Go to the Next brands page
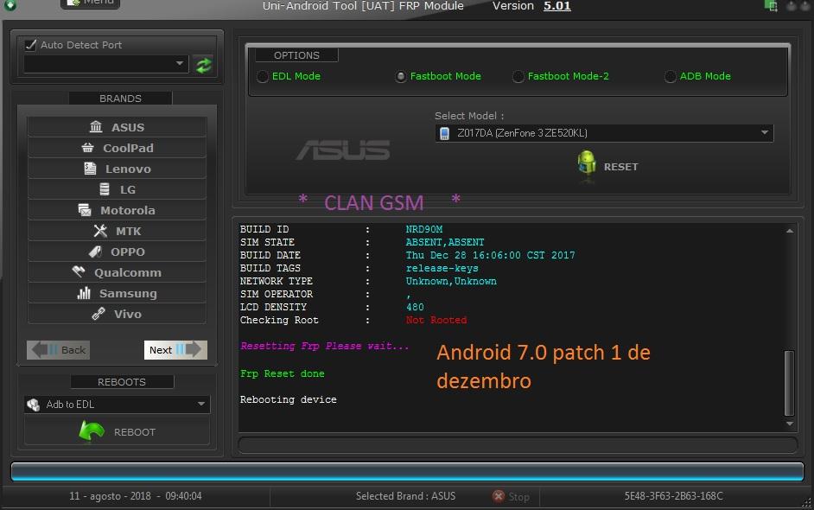 click(175, 350)
